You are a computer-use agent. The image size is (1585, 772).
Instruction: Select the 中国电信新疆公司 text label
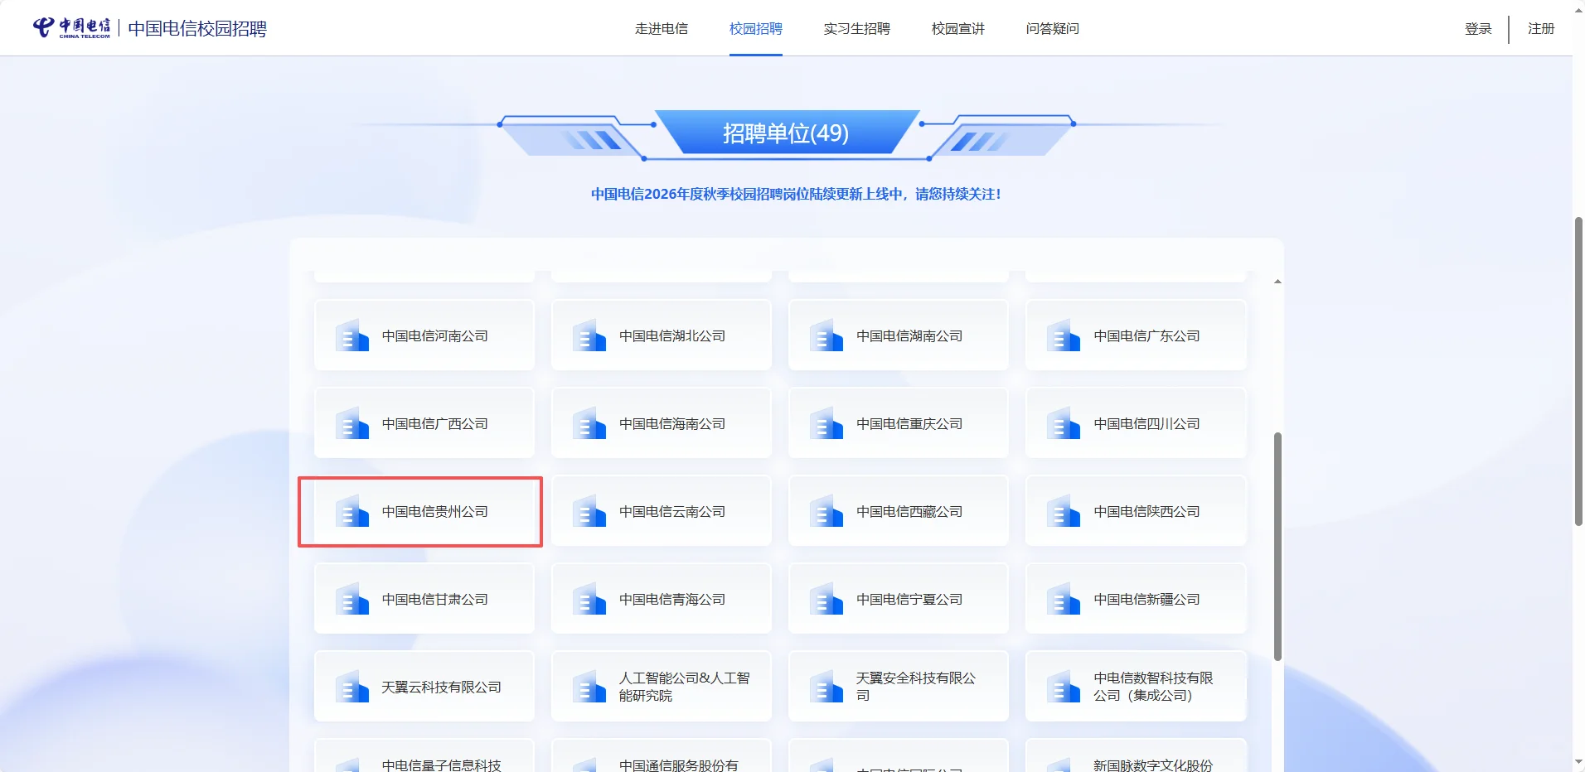[x=1146, y=600]
